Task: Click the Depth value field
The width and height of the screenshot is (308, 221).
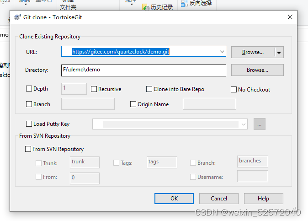Action: (x=74, y=89)
